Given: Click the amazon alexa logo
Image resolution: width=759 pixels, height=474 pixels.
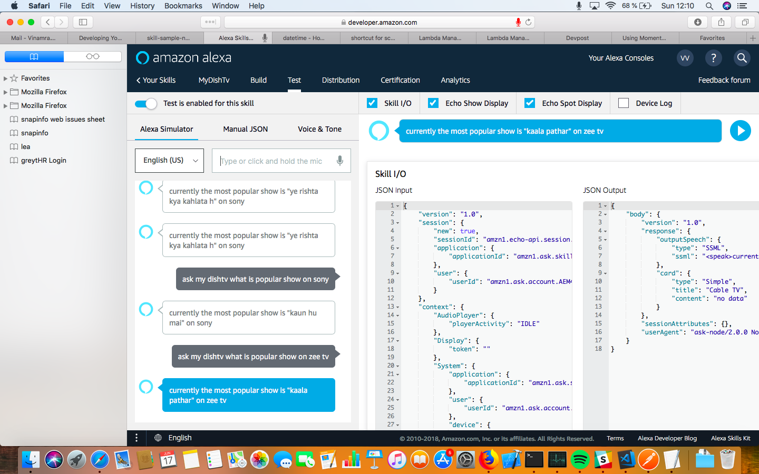Looking at the screenshot, I should click(184, 57).
